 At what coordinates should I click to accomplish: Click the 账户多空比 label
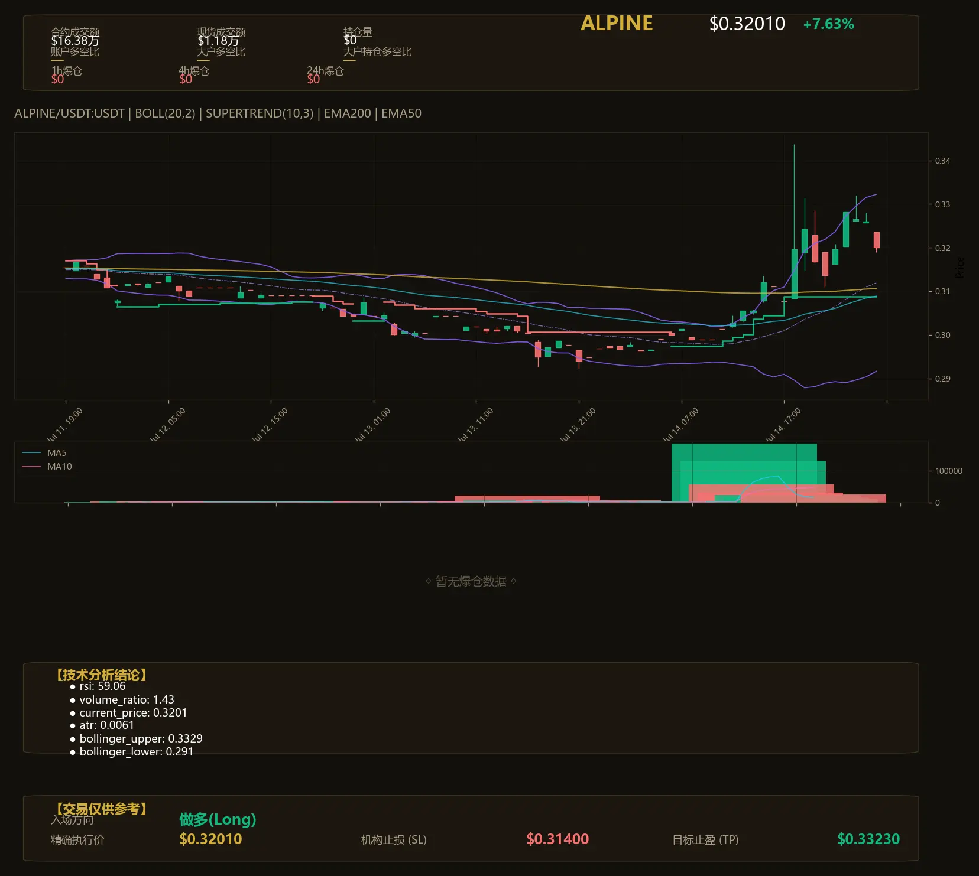tap(75, 51)
